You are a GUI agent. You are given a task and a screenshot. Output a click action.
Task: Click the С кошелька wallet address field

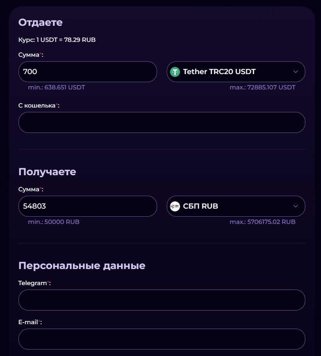162,122
